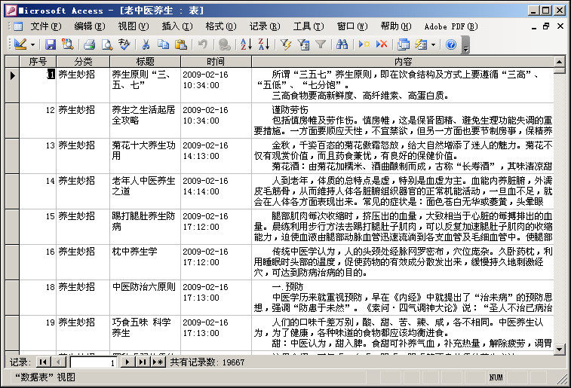The height and width of the screenshot is (388, 571).
Task: Open Print Preview icon
Action: coord(106,44)
